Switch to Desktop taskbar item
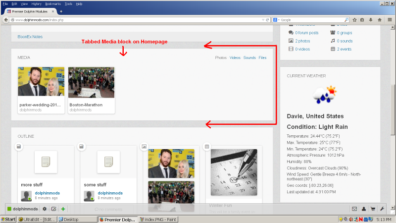The width and height of the screenshot is (396, 223). coord(77,219)
